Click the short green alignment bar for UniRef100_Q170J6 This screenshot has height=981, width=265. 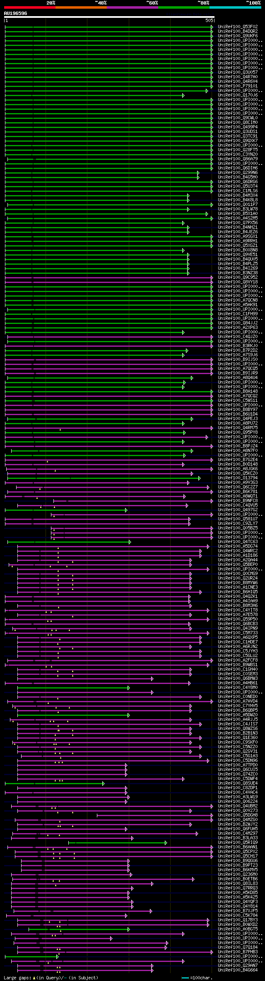click(95, 95)
